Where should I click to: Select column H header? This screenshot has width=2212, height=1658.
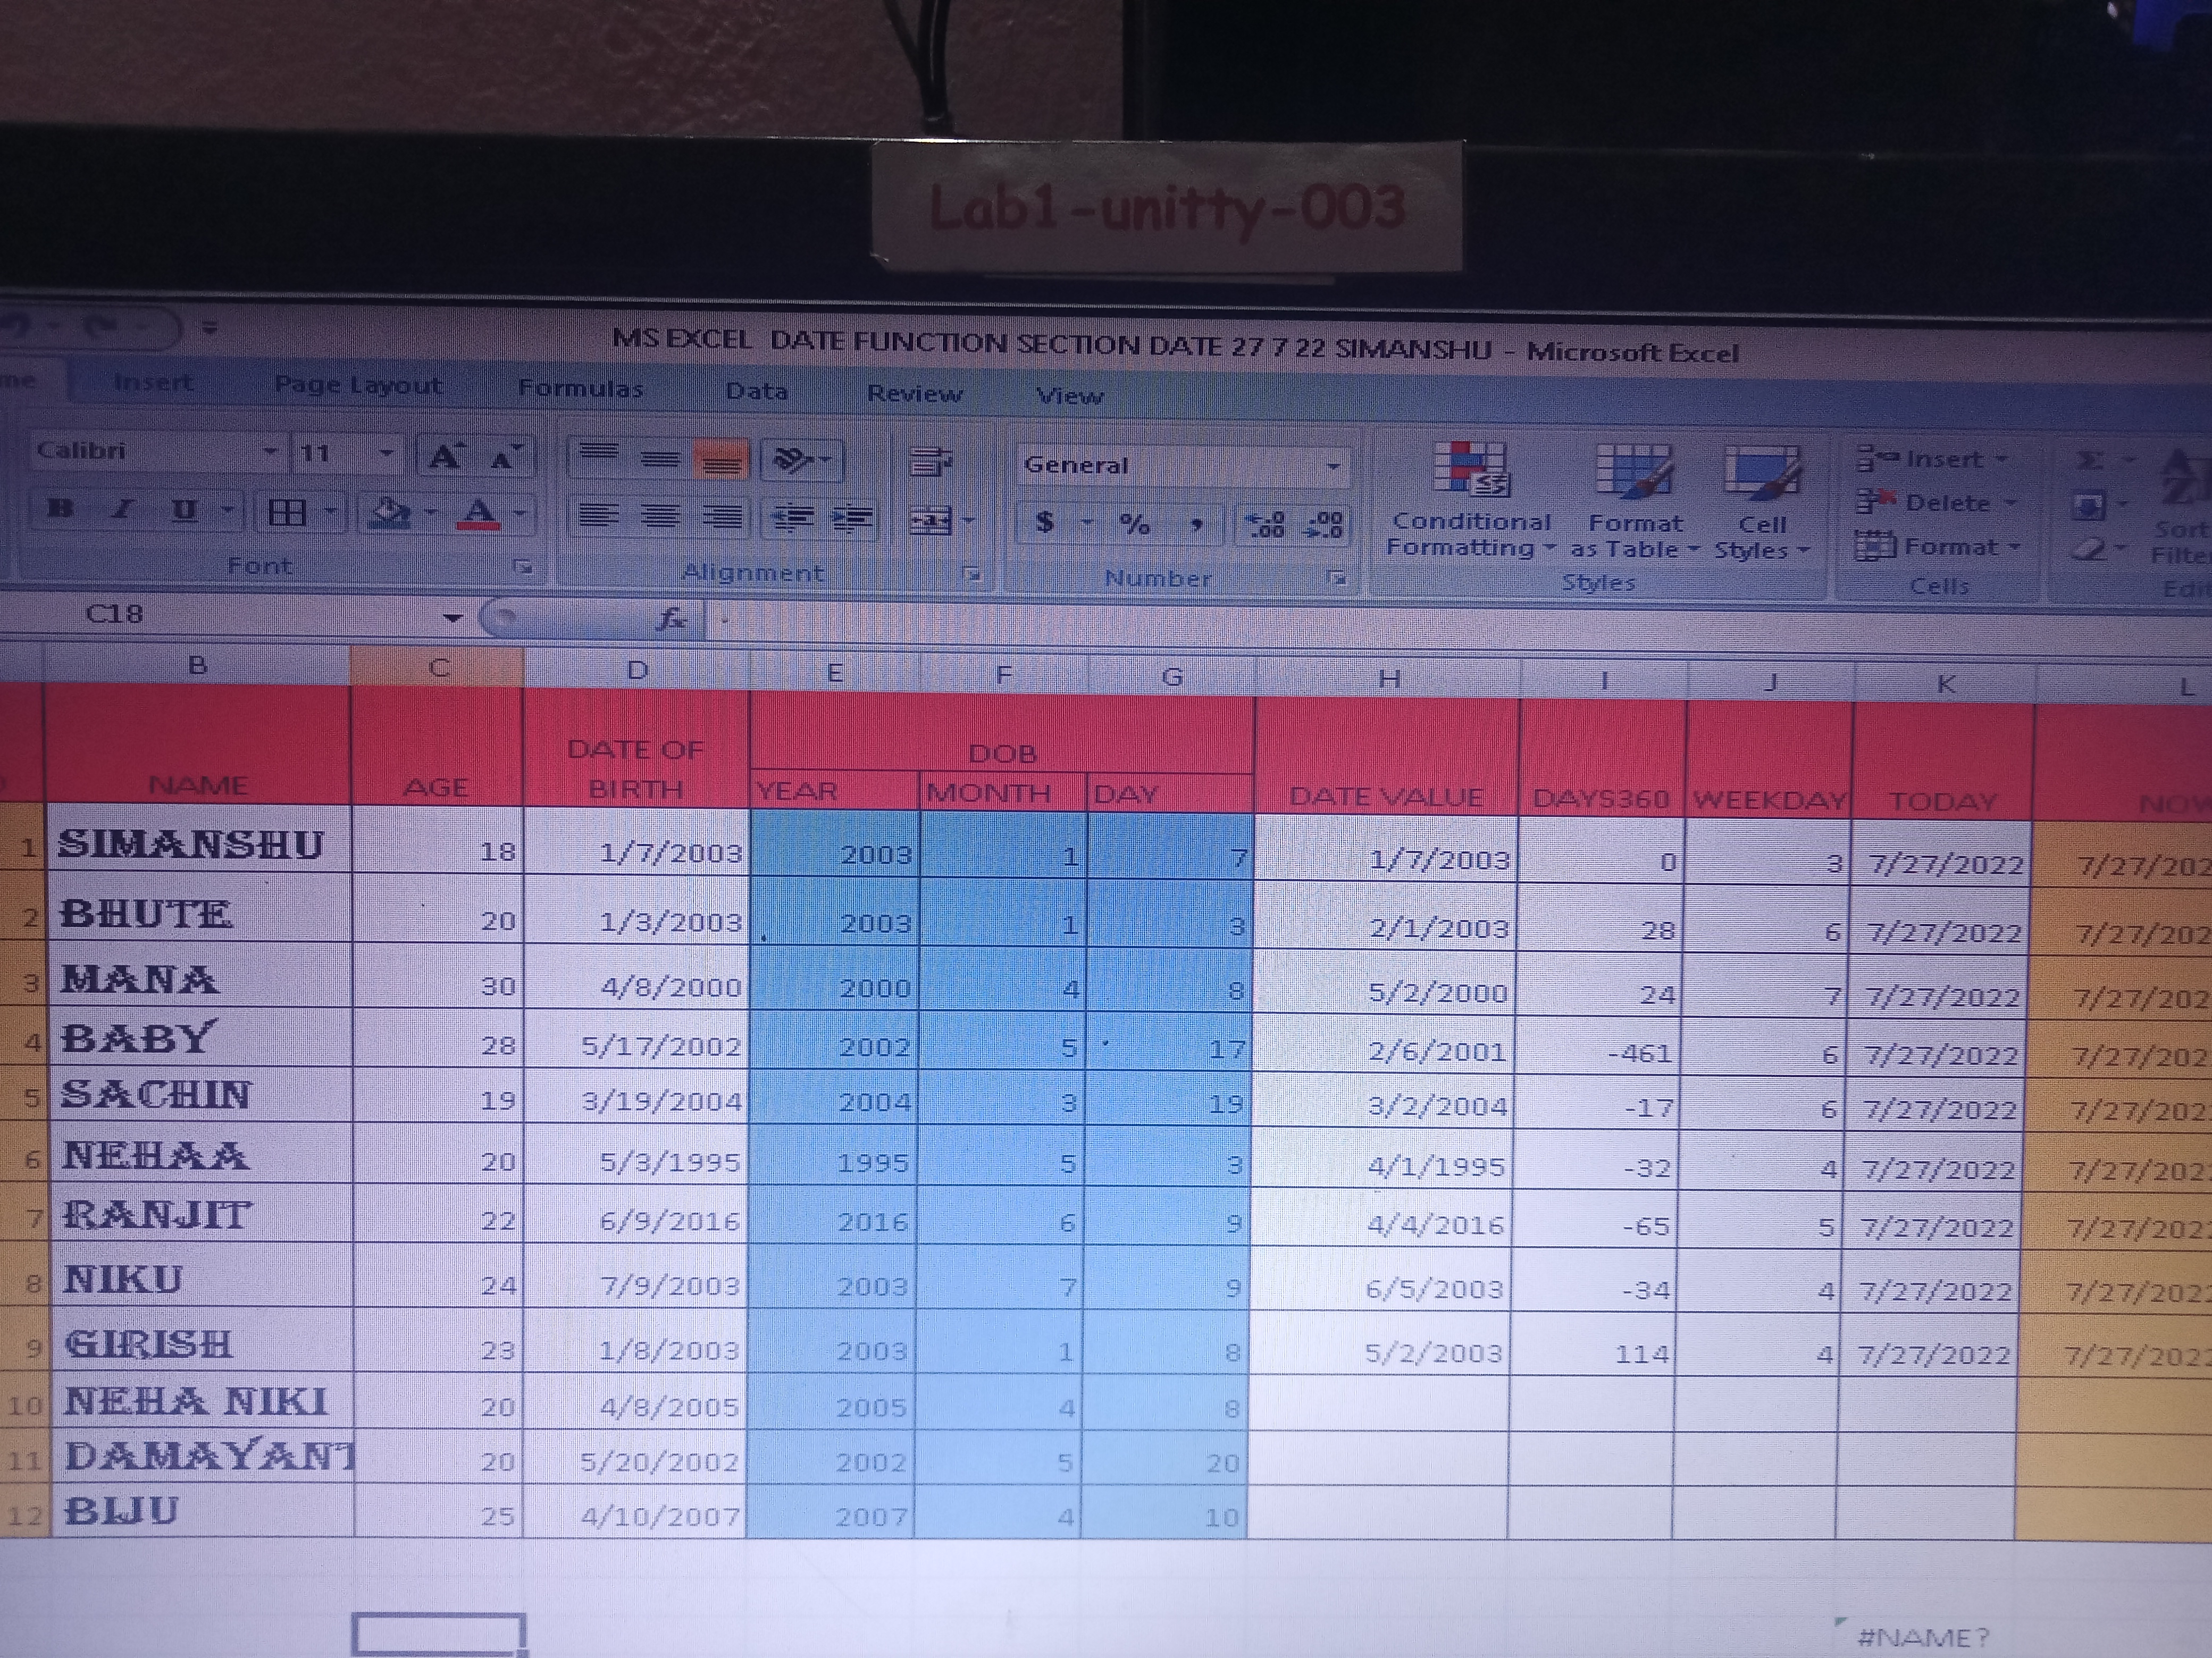point(1388,680)
